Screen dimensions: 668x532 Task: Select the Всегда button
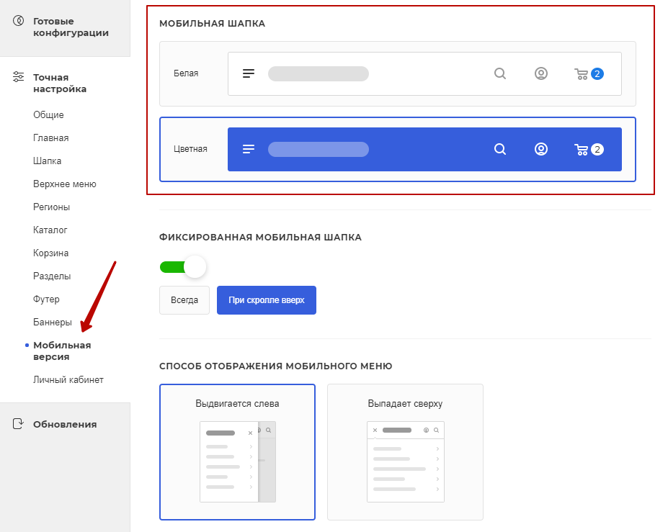point(184,300)
